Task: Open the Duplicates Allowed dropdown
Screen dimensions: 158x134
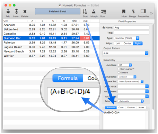Action: (x=127, y=77)
